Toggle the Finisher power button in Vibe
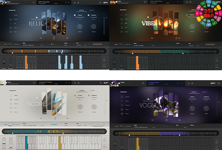Image resolution: width=222 pixels, height=150 pixels. pos(187,15)
